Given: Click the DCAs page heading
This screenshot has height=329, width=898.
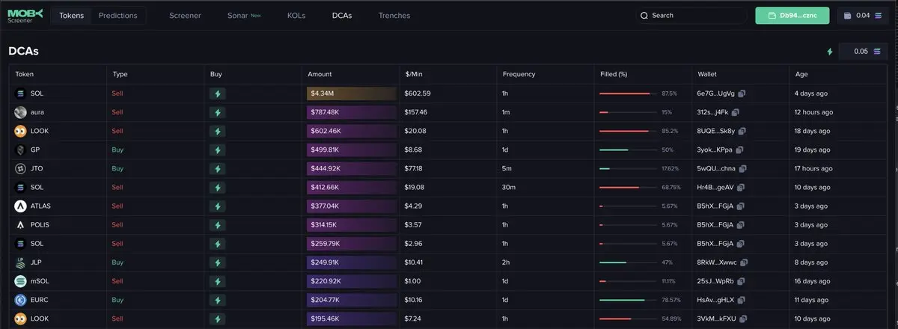Looking at the screenshot, I should click(23, 51).
